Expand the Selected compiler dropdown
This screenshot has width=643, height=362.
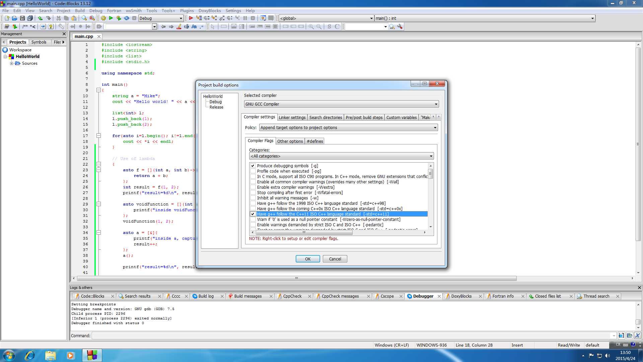coord(435,104)
